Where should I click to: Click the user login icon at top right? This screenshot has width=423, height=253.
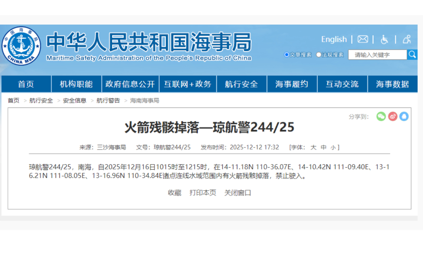coord(407,39)
